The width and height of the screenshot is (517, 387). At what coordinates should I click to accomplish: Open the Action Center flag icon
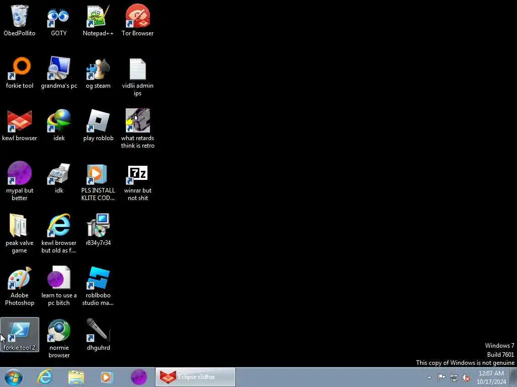(441, 377)
